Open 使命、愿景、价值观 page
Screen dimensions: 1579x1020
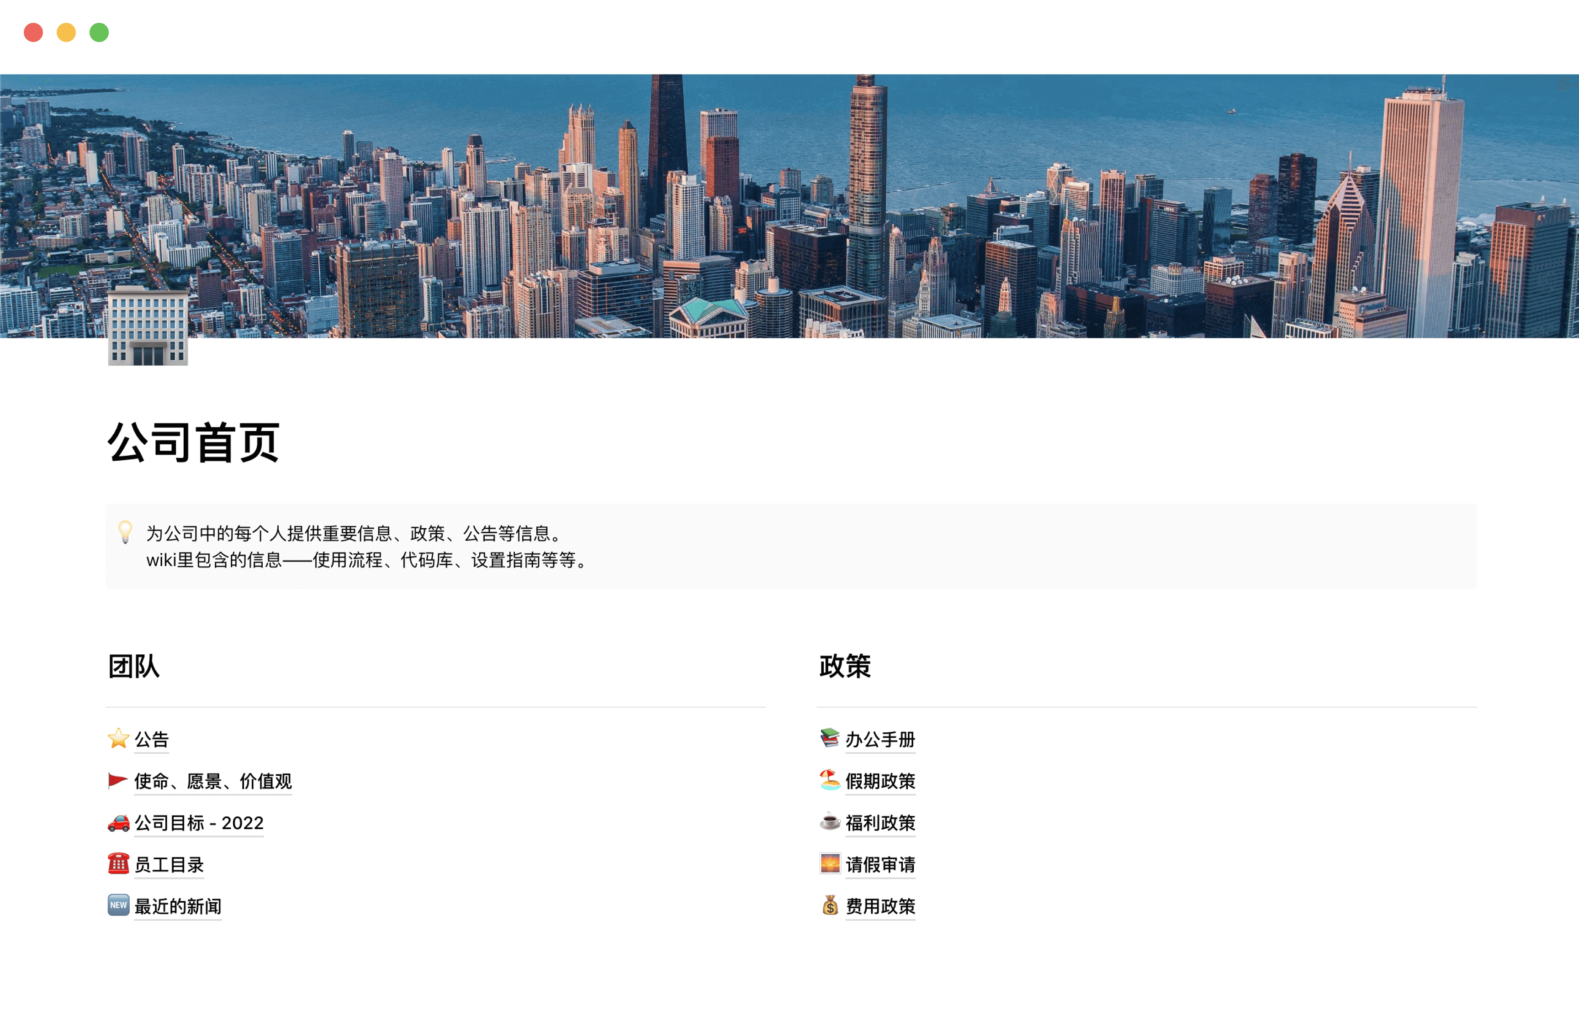213,781
